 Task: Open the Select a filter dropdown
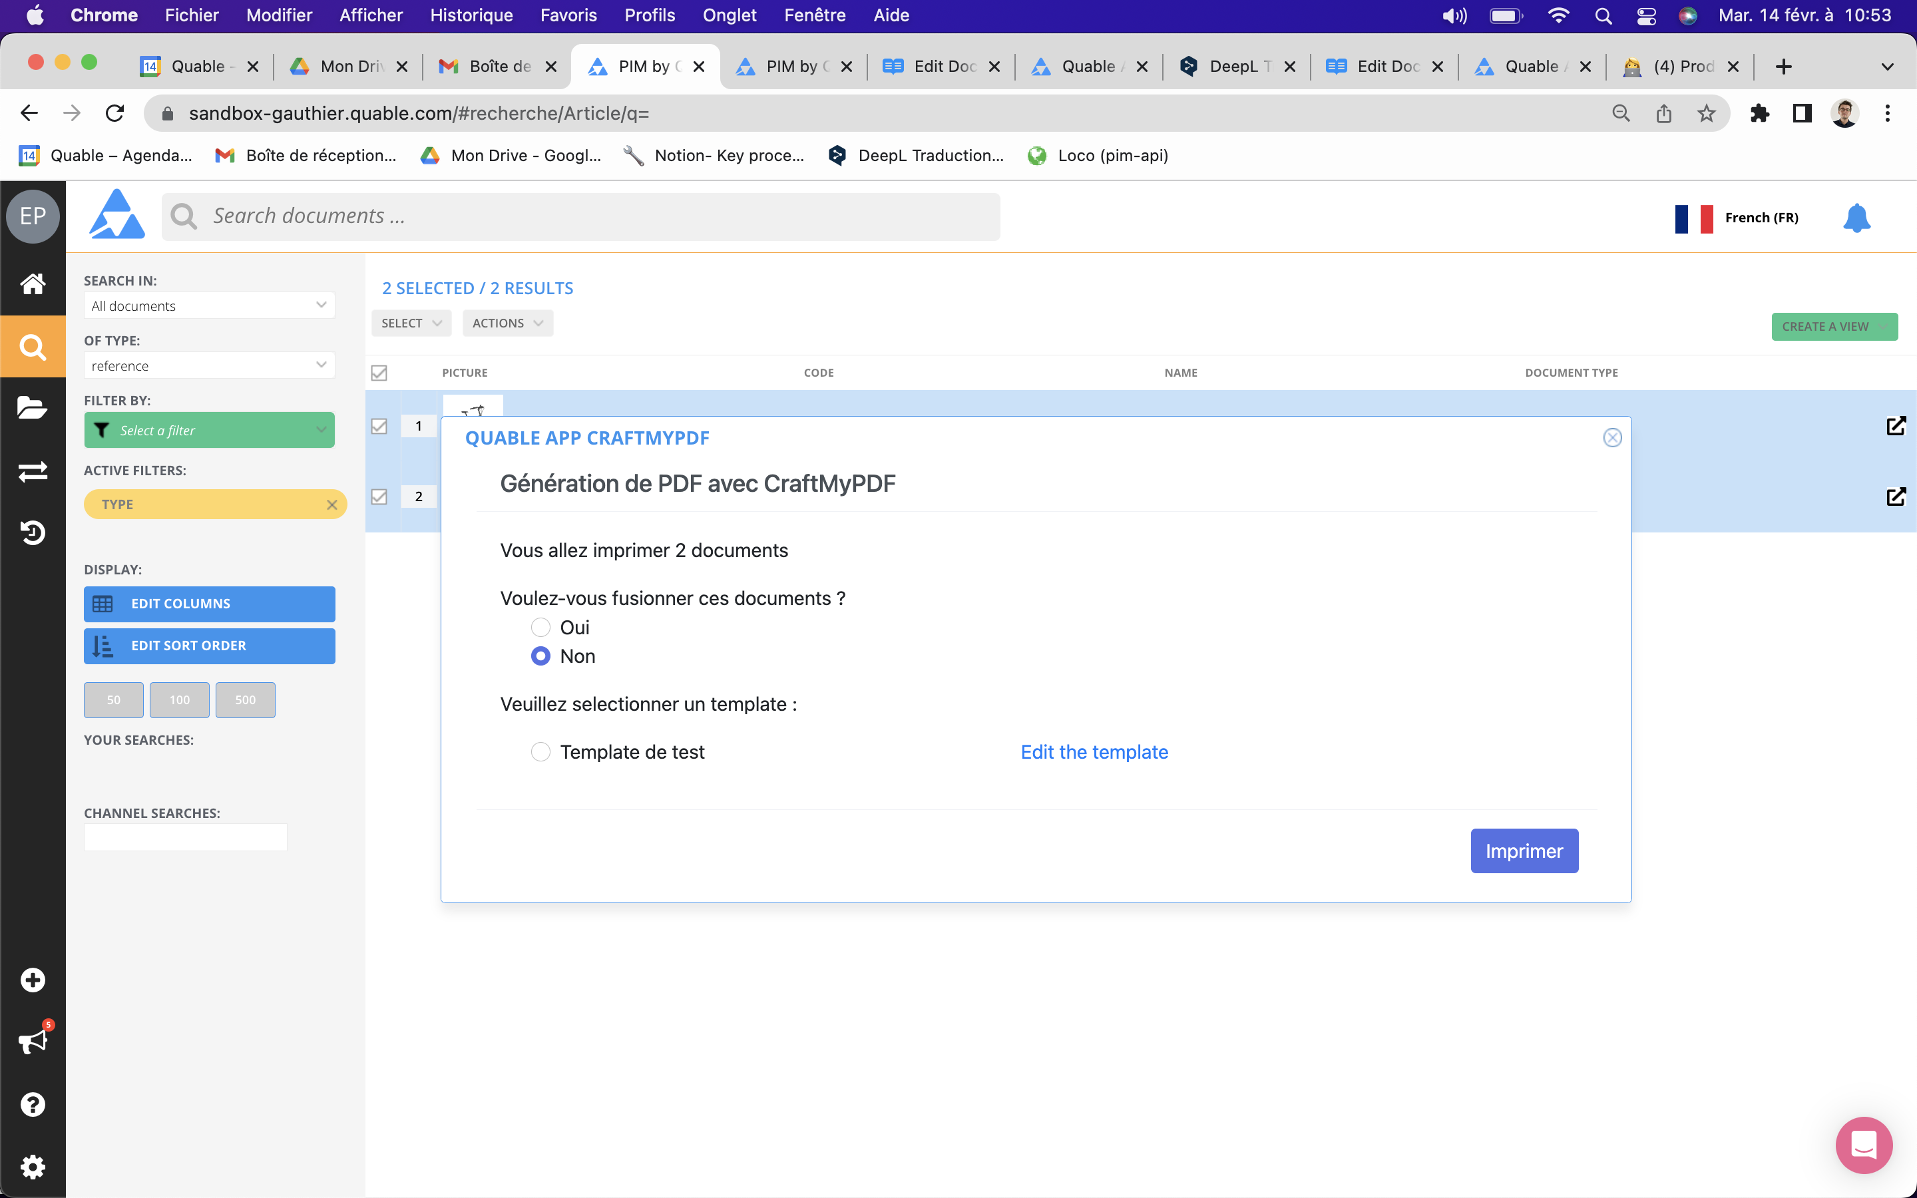[209, 430]
